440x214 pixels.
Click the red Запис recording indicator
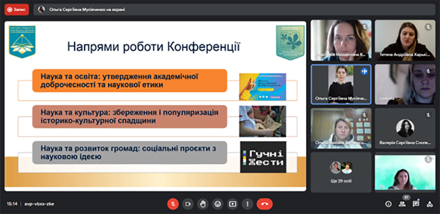point(17,10)
